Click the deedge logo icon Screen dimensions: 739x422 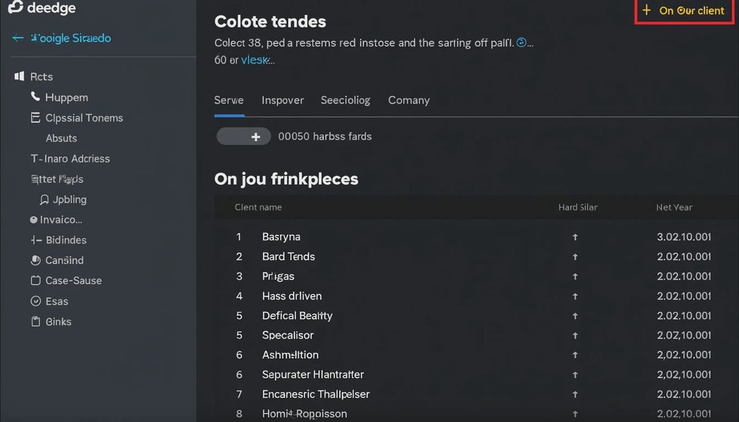[15, 7]
